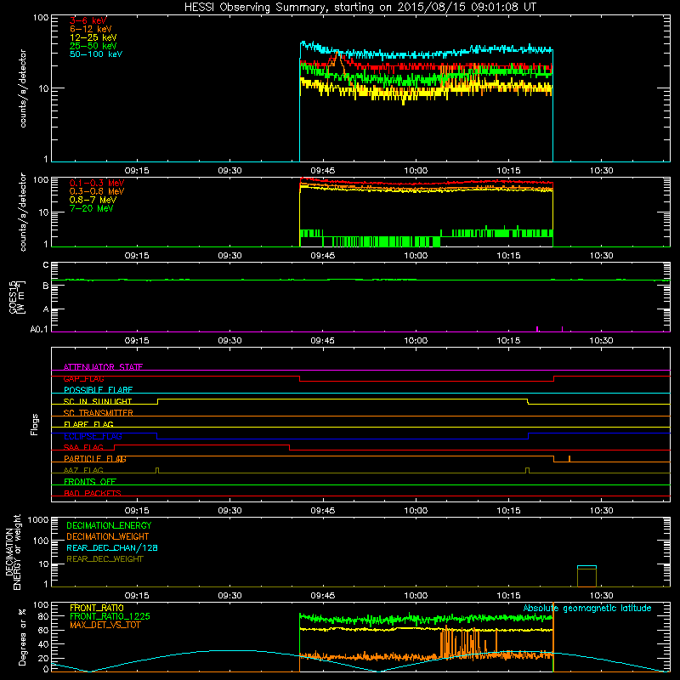Select the POSSIBLE_FLARE flag label

click(x=98, y=390)
